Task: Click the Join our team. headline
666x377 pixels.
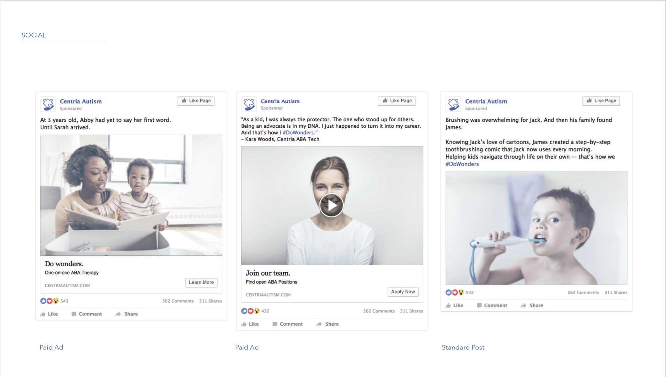Action: click(268, 273)
